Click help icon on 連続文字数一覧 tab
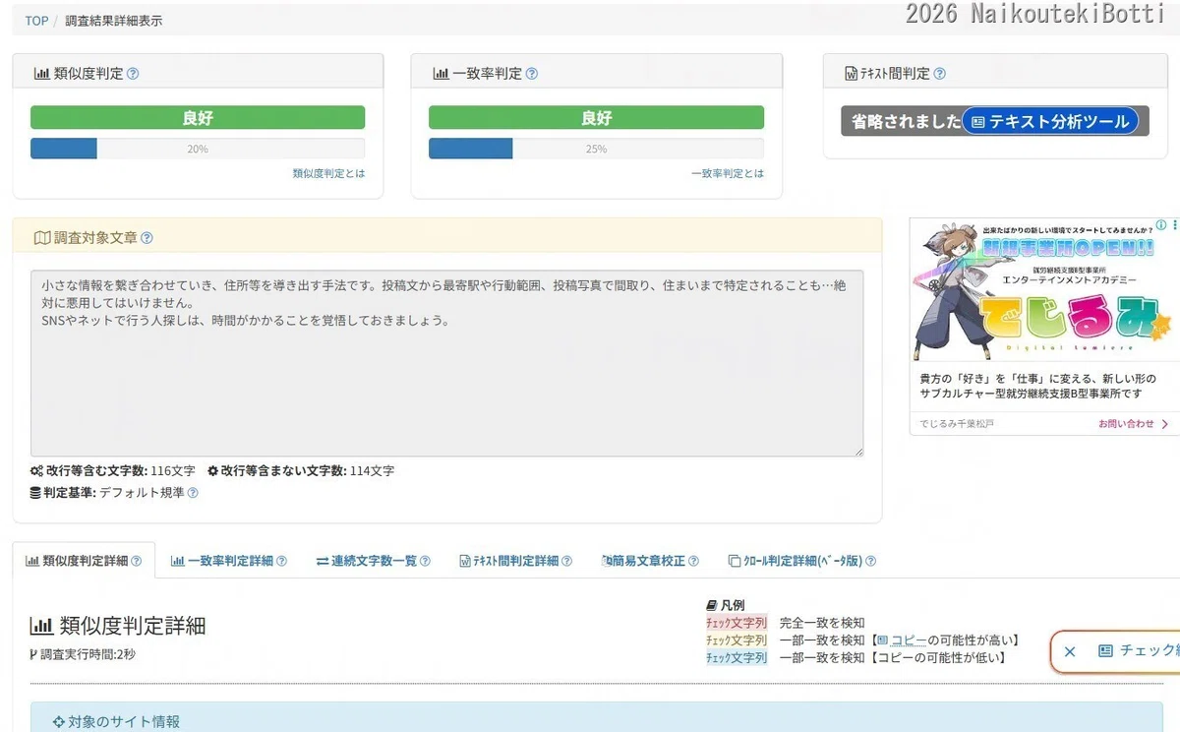Image resolution: width=1180 pixels, height=732 pixels. (425, 562)
